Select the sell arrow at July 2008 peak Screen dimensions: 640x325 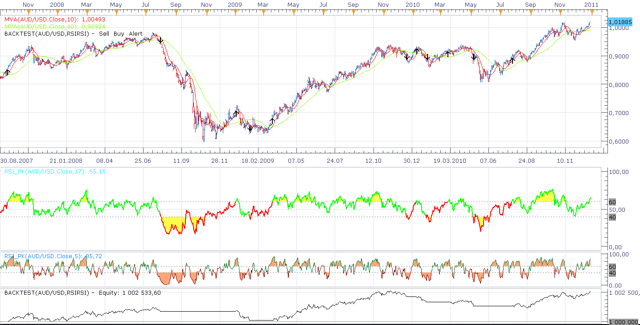[160, 40]
